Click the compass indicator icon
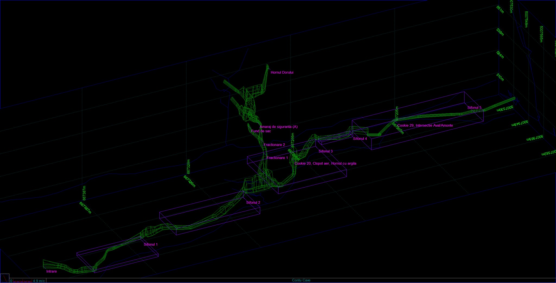Viewport: 556px width, 283px height. tap(5, 278)
